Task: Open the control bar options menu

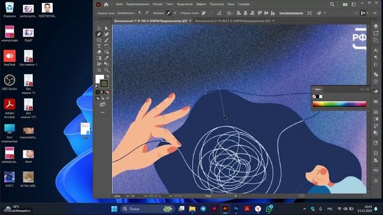Action: [x=375, y=13]
